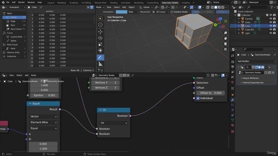Click the annotation color swatch

[x=122, y=12]
